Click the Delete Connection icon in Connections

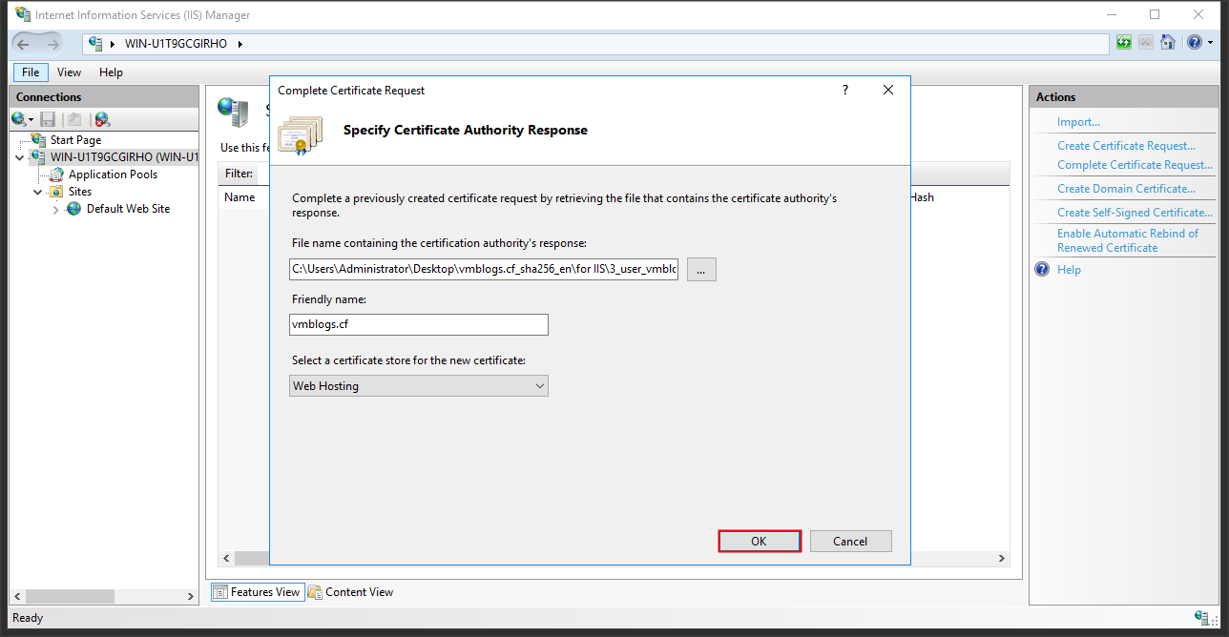[x=102, y=119]
